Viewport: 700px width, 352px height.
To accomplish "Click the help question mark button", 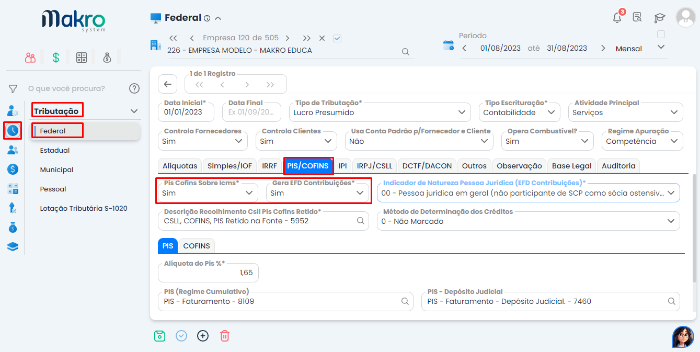I will tap(134, 88).
